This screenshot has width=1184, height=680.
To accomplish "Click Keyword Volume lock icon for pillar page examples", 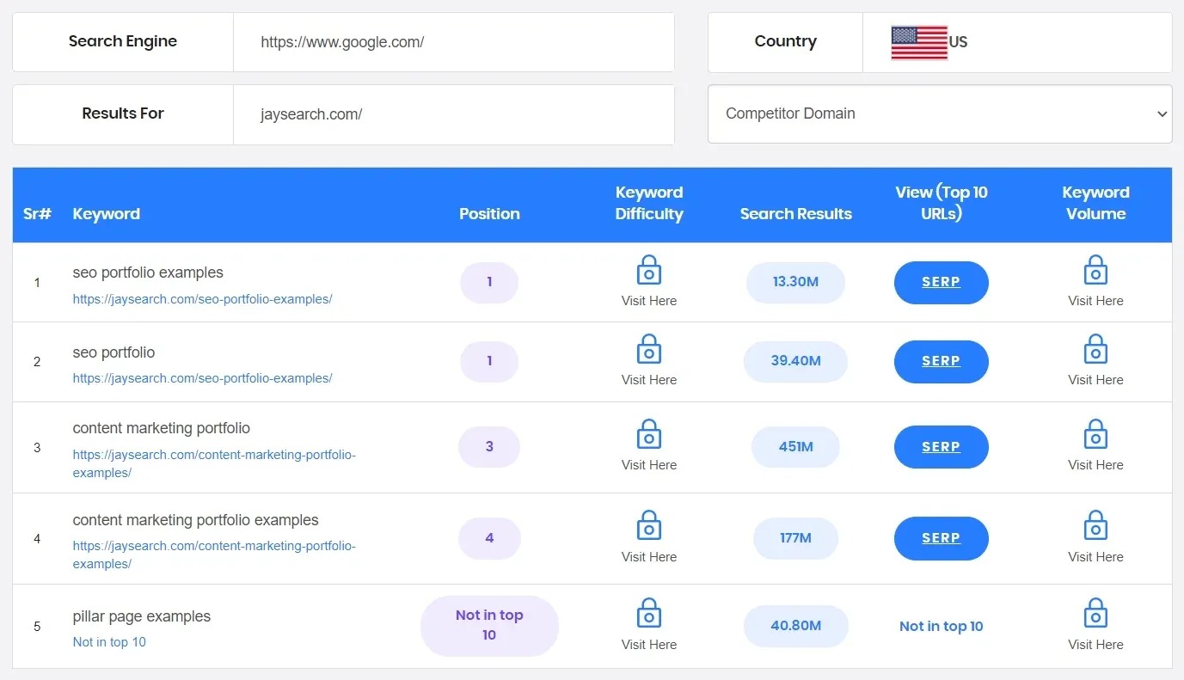I will [x=1095, y=614].
